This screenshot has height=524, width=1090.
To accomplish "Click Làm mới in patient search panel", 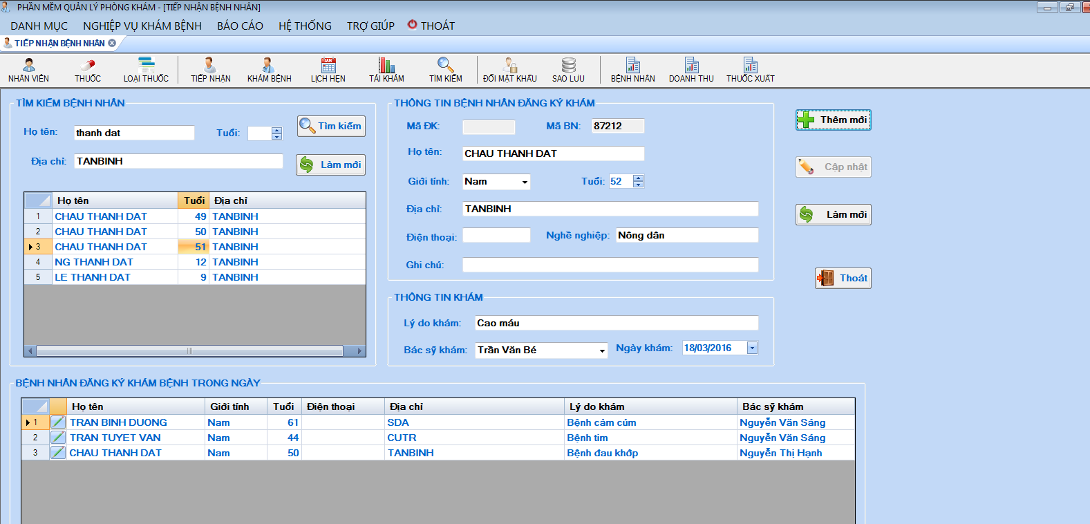I will (331, 165).
